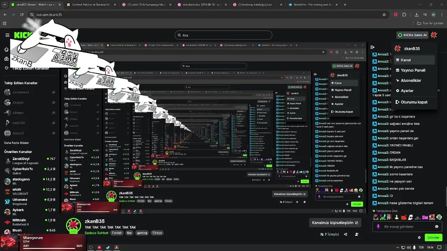This screenshot has width=447, height=251.
Task: Open the Chrome profile M avatar
Action: [433, 15]
